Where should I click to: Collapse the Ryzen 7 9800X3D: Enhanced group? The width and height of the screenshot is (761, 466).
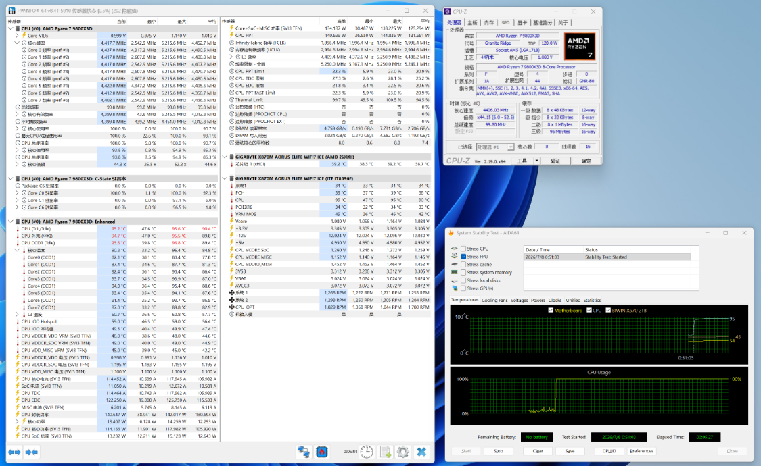point(11,222)
